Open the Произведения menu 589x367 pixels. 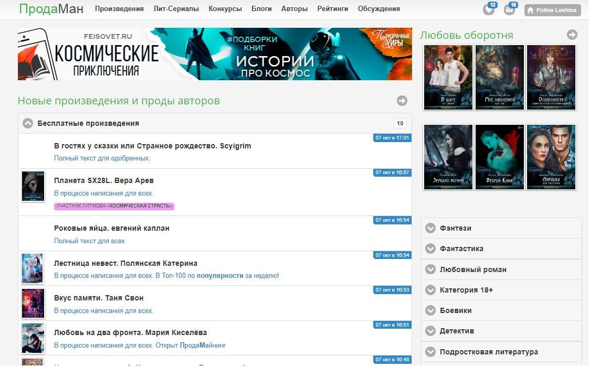tap(119, 9)
